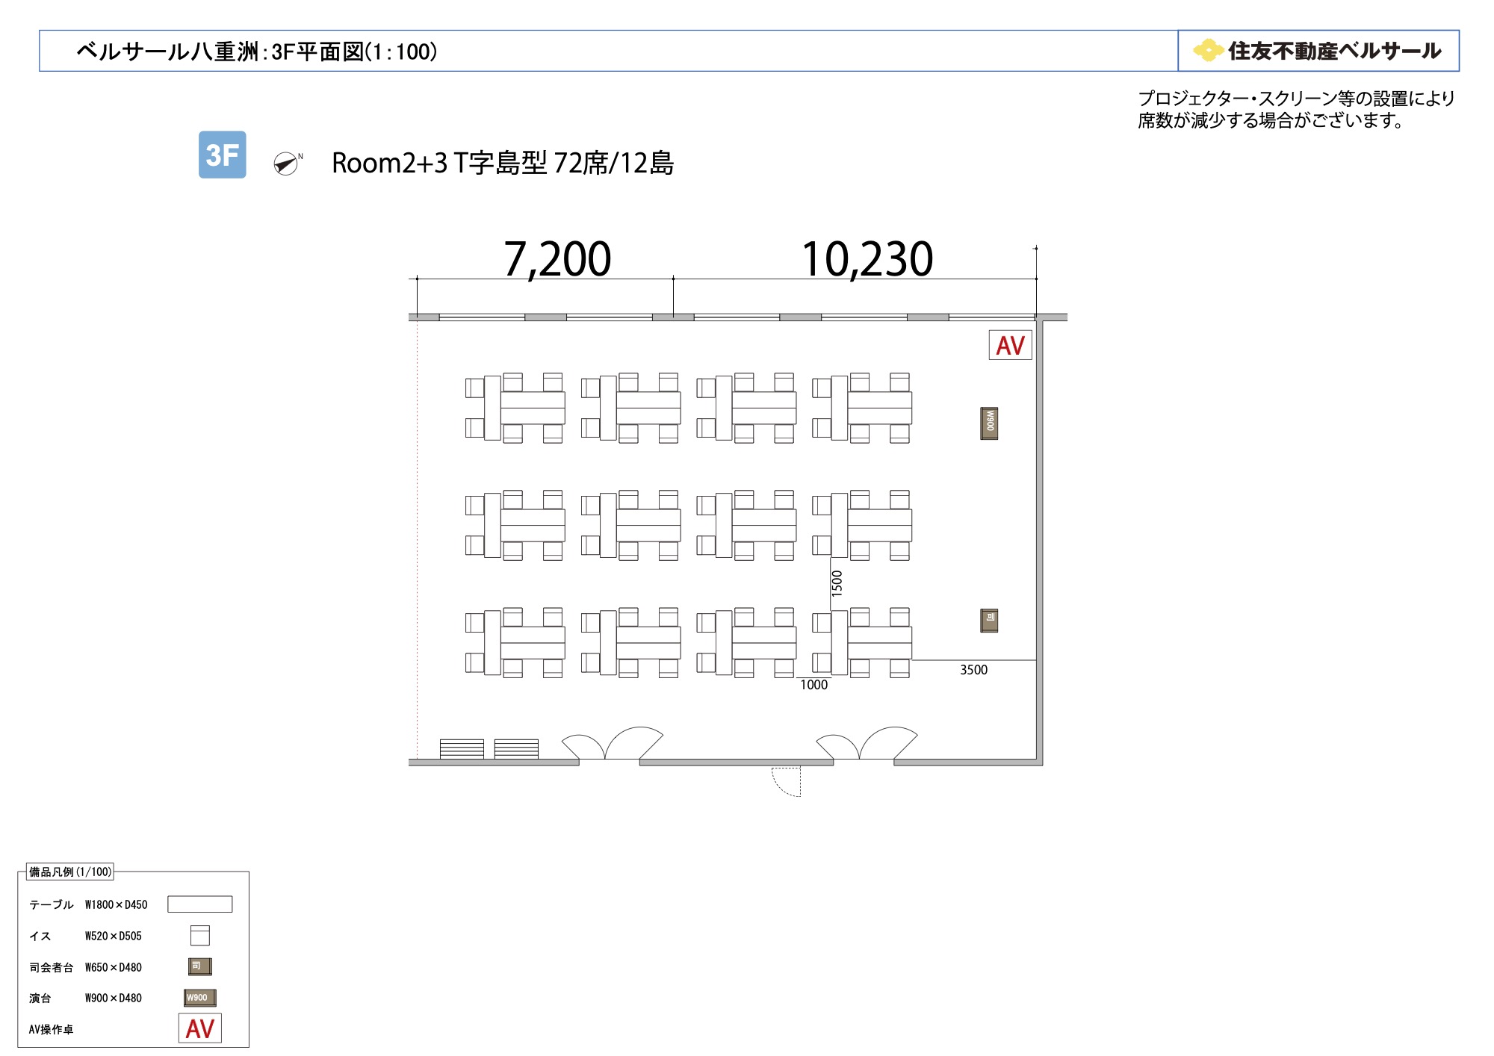1494x1056 pixels.
Task: Click the W900 podium legend symbol
Action: [x=200, y=998]
